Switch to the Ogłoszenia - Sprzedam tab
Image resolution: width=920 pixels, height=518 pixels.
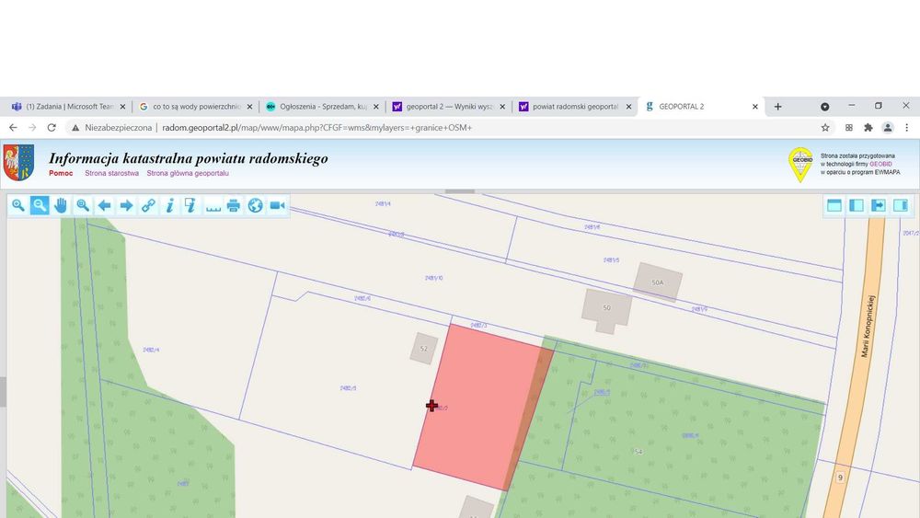321,107
